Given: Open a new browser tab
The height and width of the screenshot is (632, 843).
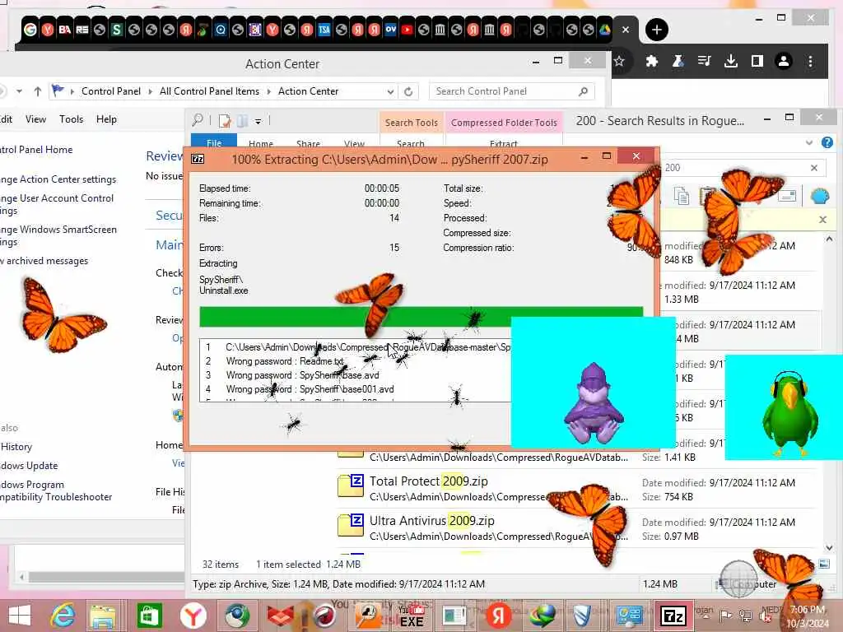Looking at the screenshot, I should click(x=656, y=30).
